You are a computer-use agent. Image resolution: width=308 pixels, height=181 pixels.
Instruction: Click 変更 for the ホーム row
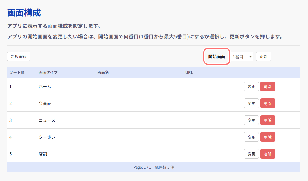click(x=251, y=86)
